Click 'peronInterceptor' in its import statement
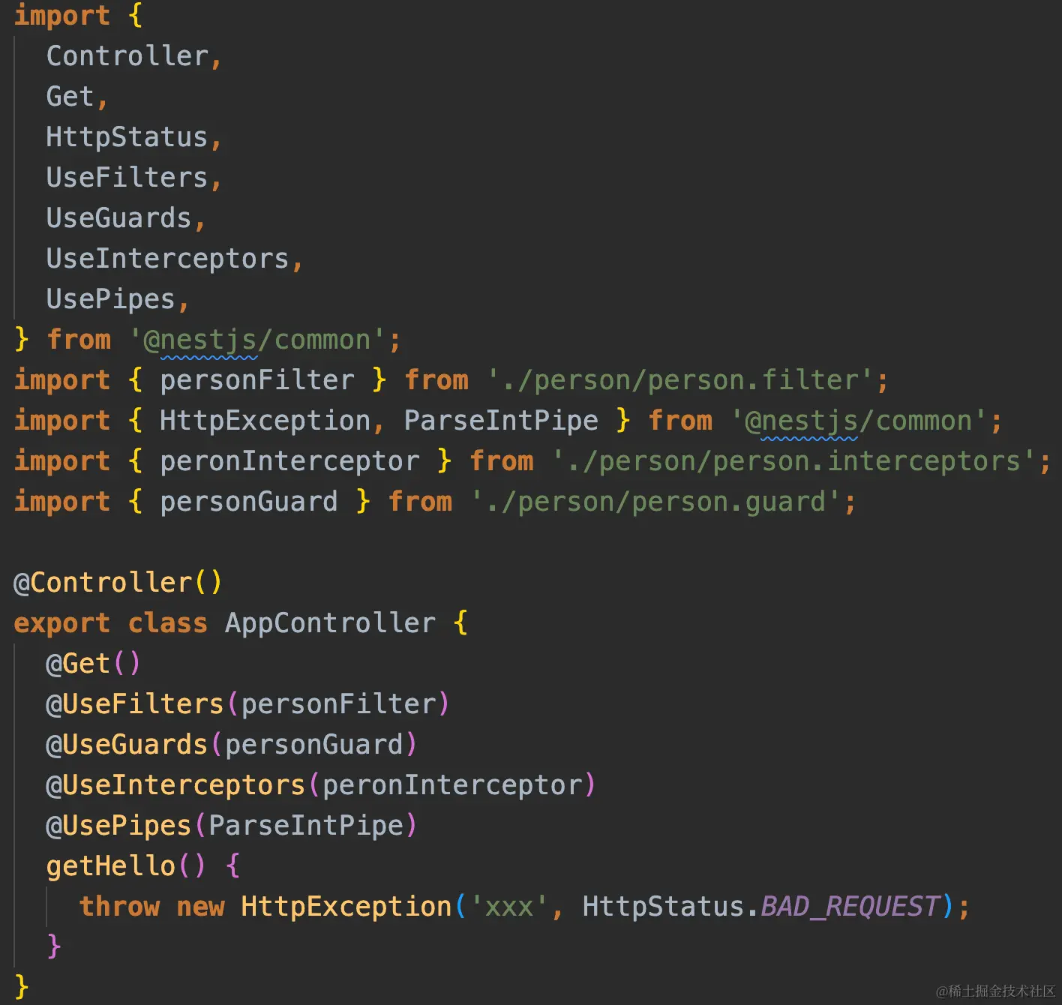 pyautogui.click(x=289, y=461)
